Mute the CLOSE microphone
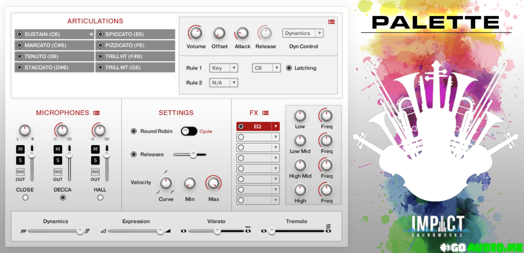This screenshot has width=524, height=253. click(20, 149)
